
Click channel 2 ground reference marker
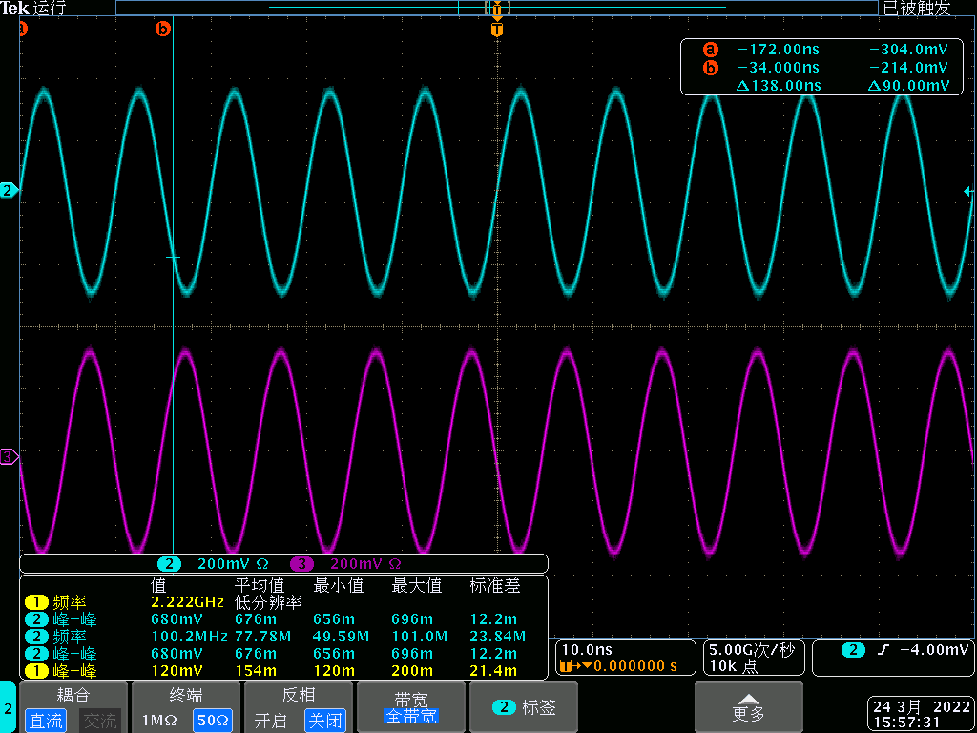coord(9,191)
